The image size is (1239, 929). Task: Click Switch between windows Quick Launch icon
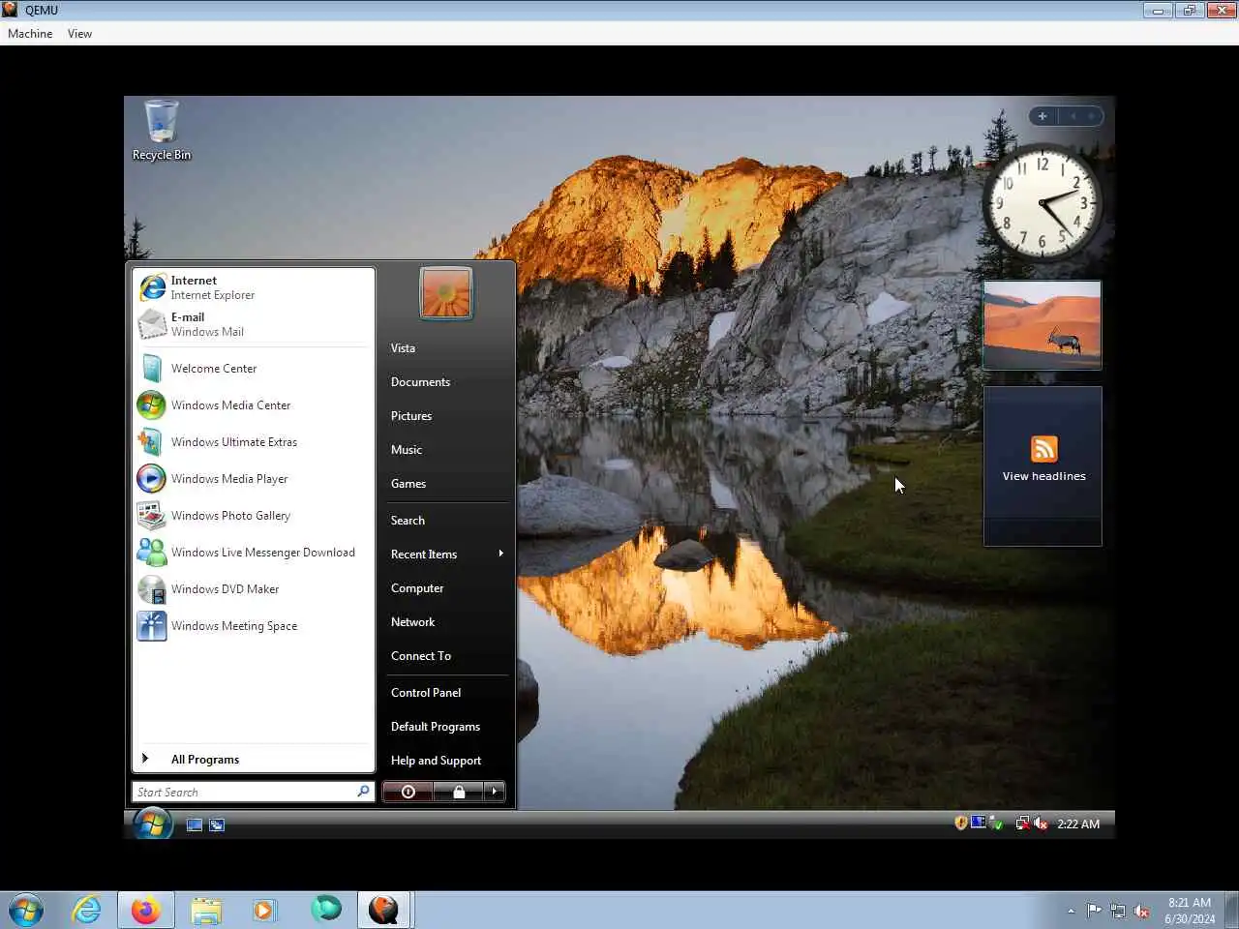tap(217, 825)
